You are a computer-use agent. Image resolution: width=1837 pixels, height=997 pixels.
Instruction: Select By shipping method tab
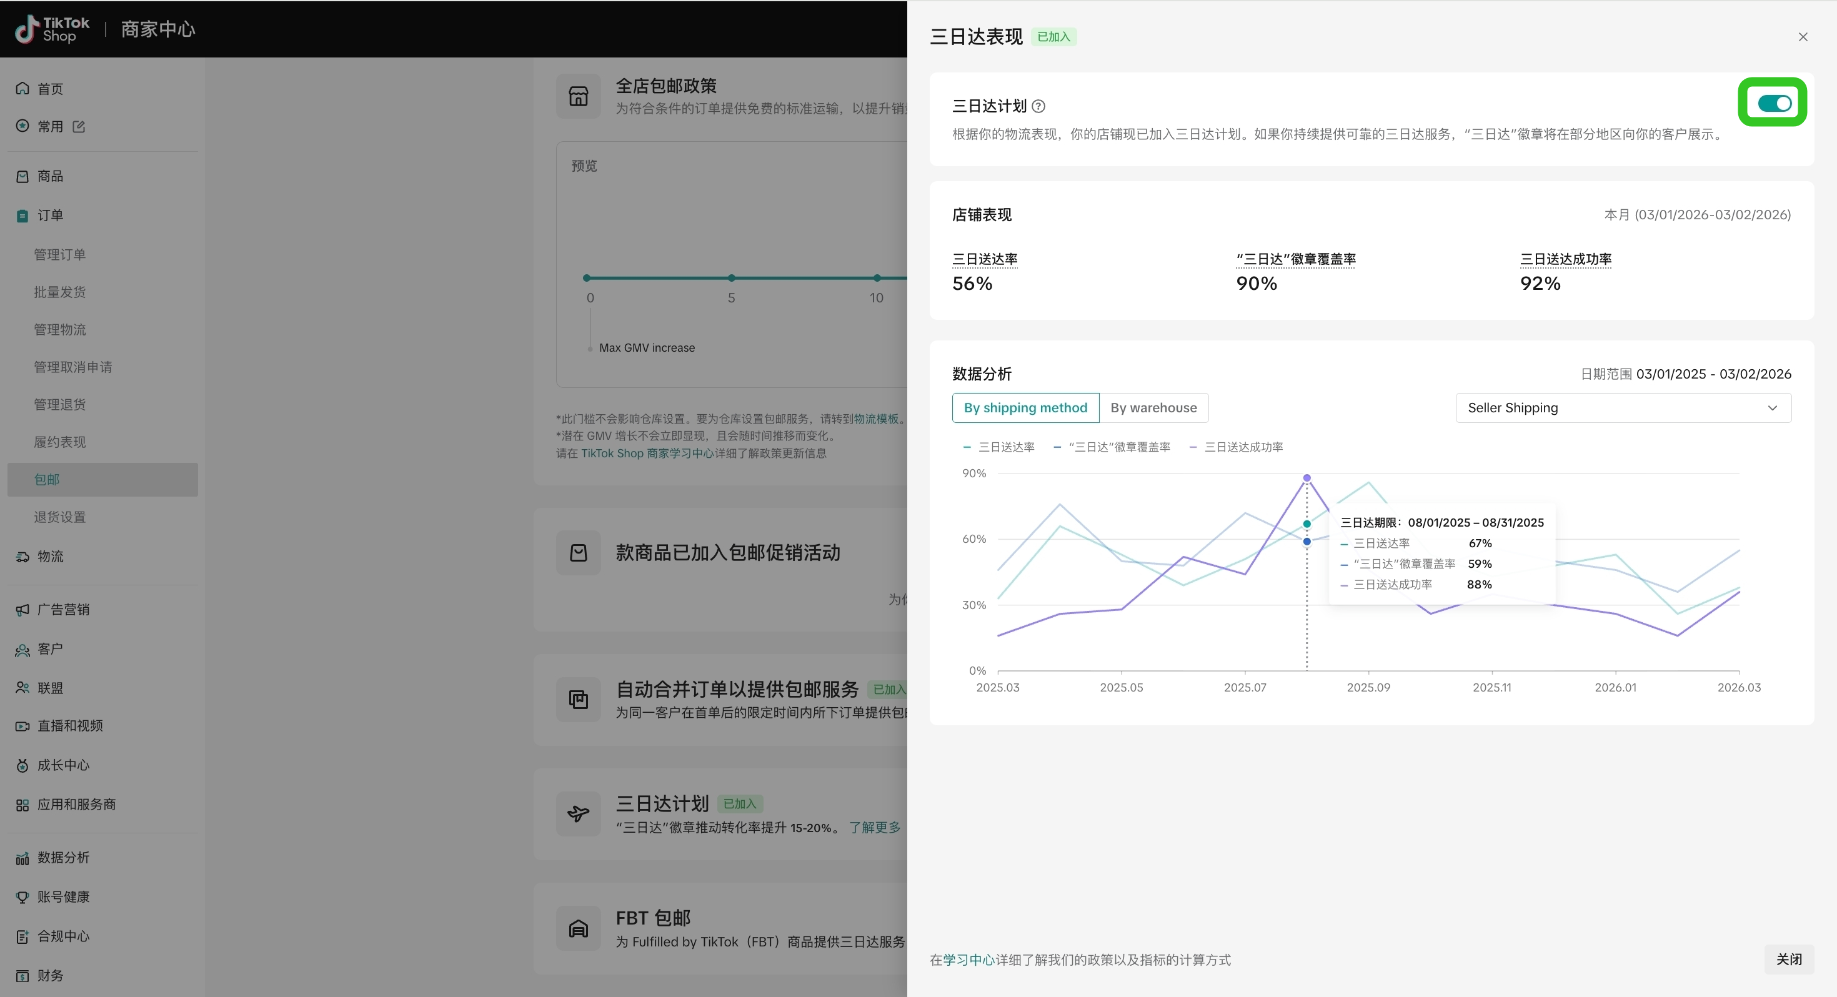pyautogui.click(x=1025, y=408)
